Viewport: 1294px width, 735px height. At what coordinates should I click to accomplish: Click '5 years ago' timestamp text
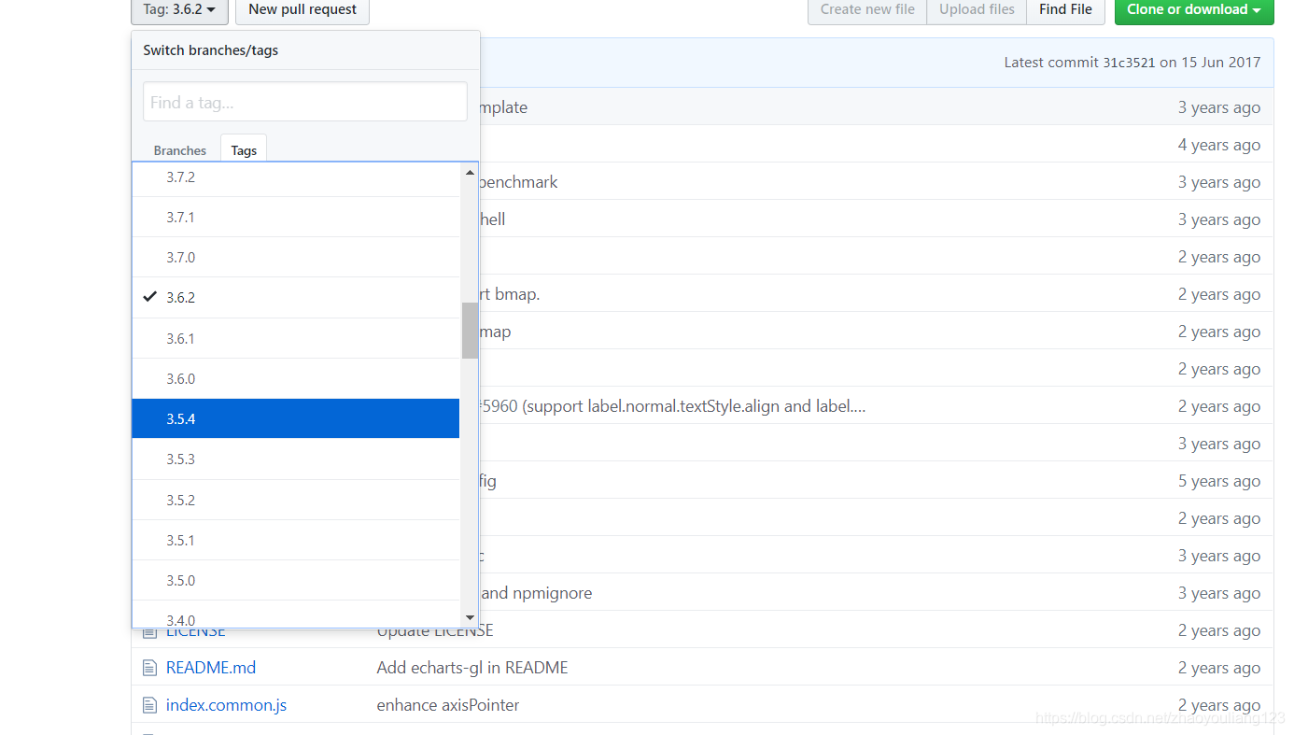click(1219, 481)
